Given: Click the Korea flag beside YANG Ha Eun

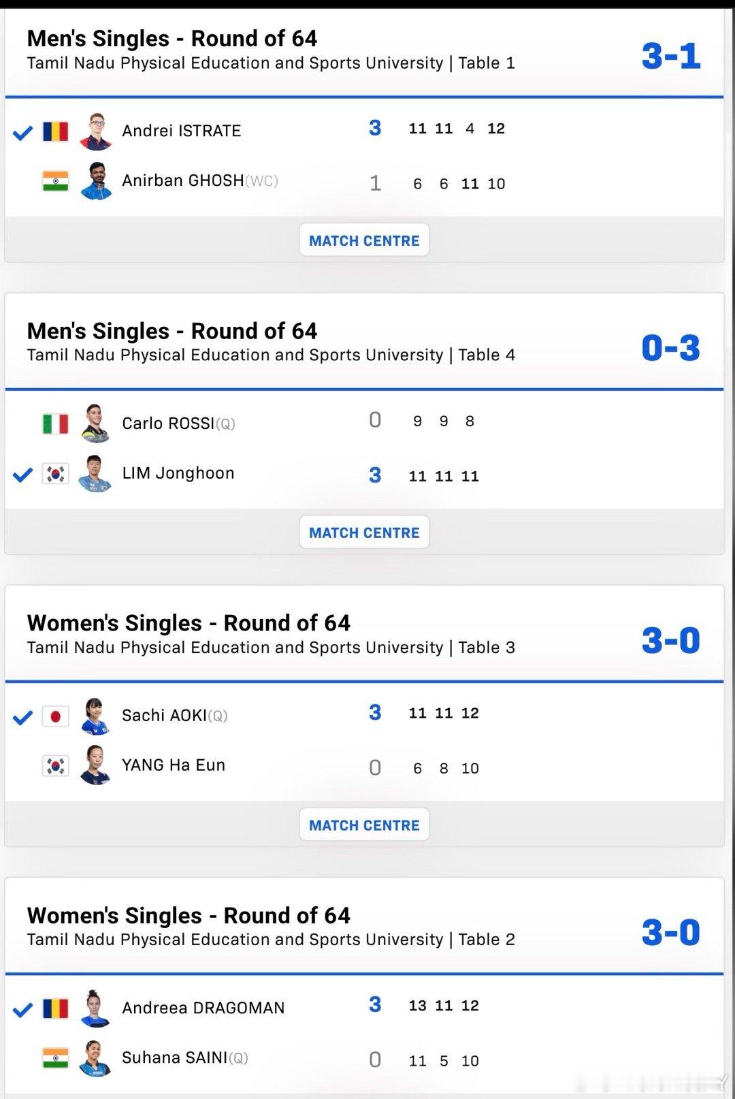Looking at the screenshot, I should click(x=55, y=765).
